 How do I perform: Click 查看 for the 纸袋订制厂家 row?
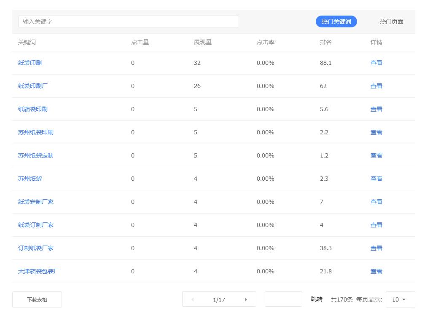click(376, 225)
